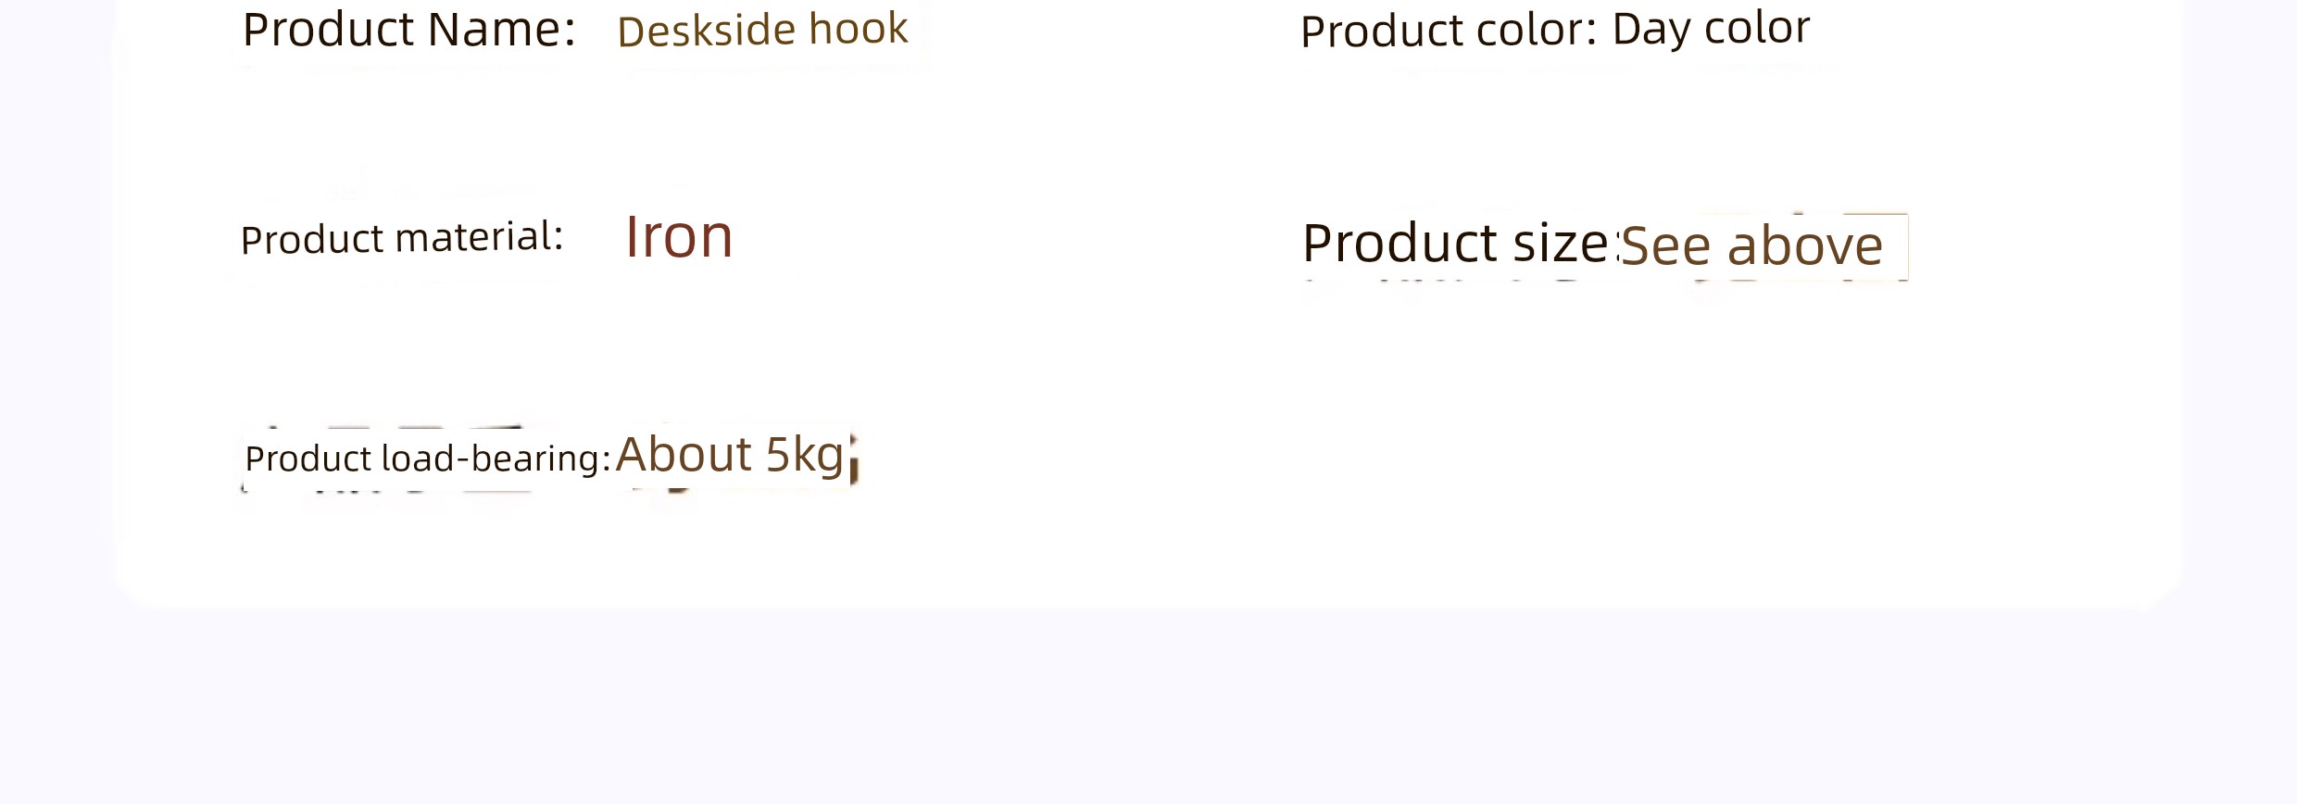
Task: Select the "Iron" material value
Action: [x=679, y=236]
